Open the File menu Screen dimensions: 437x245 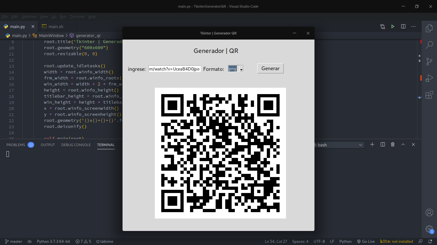pos(5,17)
